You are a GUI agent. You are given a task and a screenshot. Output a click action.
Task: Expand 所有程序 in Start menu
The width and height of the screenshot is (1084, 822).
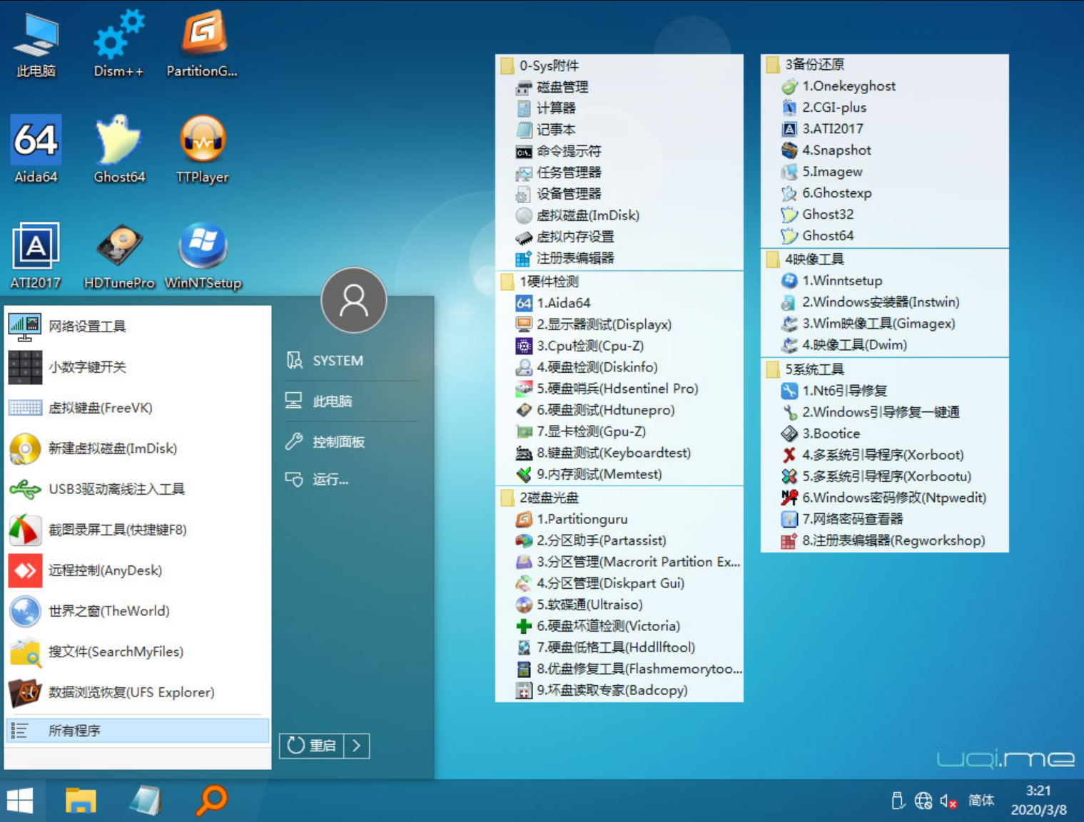coord(138,731)
